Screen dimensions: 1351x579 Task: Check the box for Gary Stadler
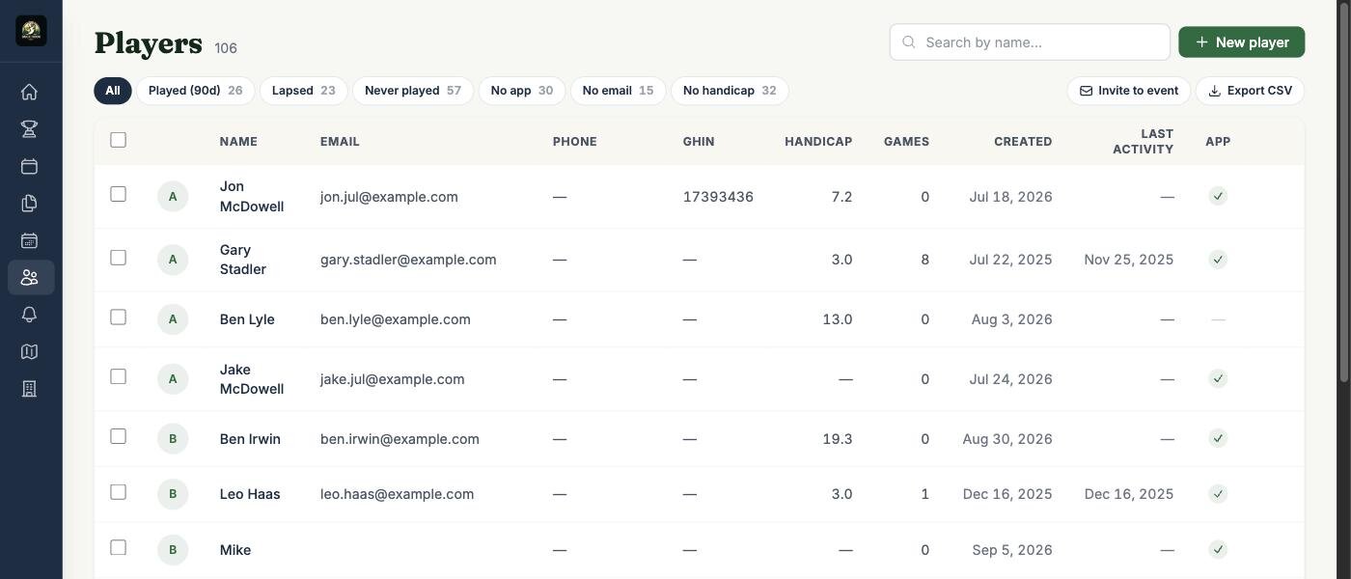click(x=118, y=258)
